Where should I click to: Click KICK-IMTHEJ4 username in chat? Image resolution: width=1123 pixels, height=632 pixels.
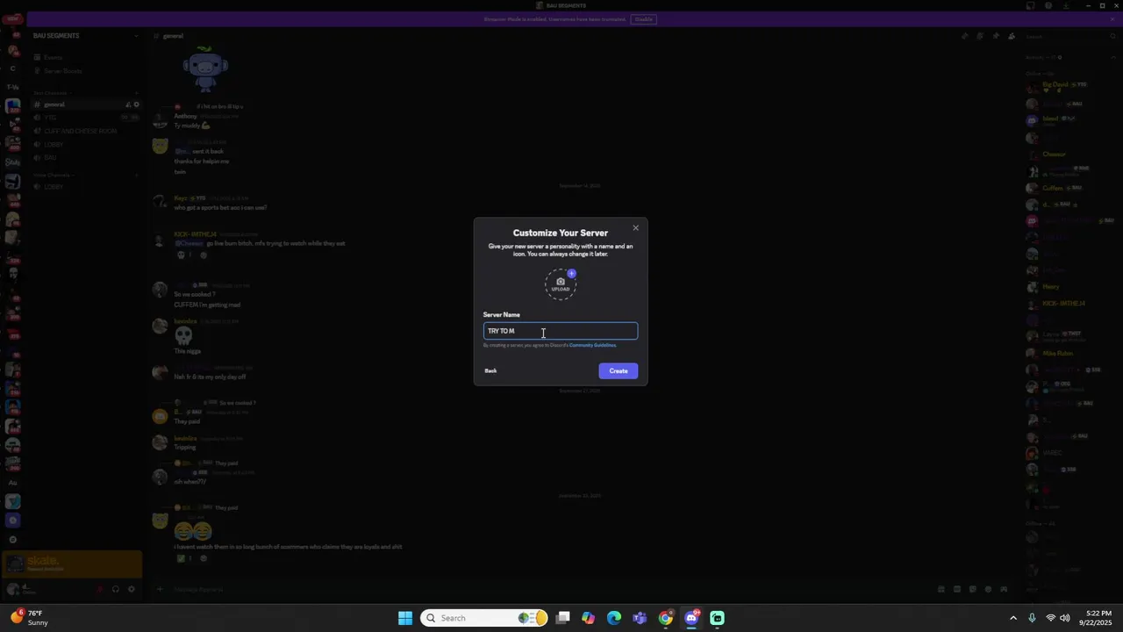195,234
